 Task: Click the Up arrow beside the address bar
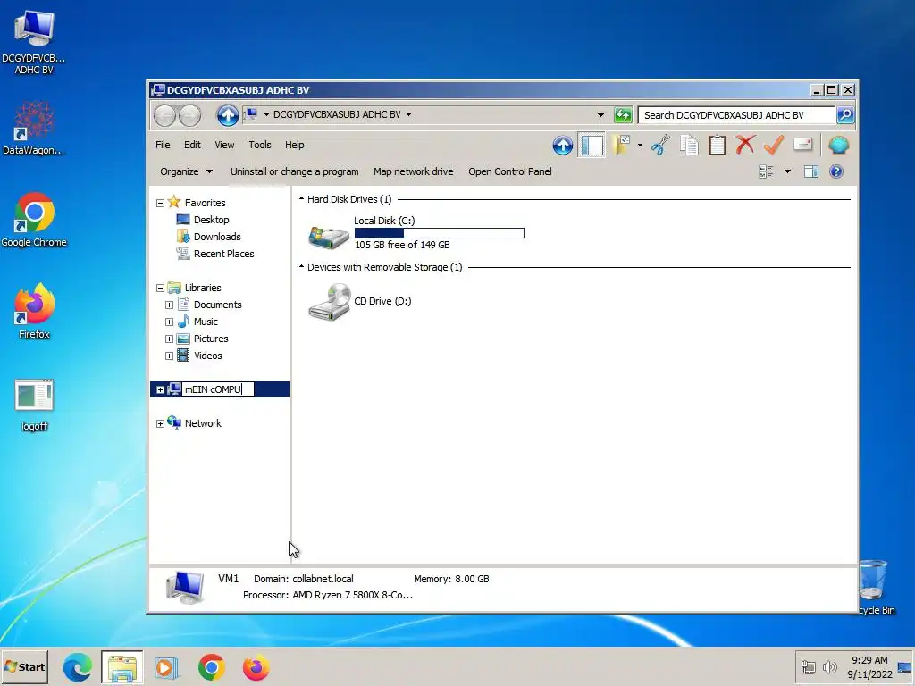click(x=228, y=115)
